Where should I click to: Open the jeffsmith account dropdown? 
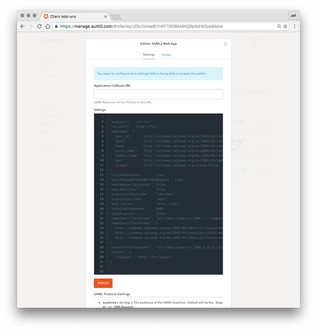(x=265, y=40)
